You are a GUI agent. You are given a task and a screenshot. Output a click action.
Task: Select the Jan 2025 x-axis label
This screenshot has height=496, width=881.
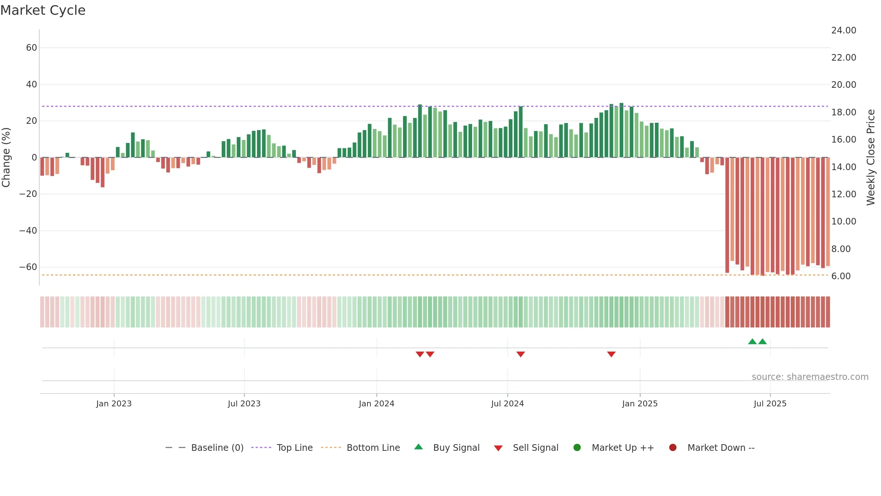click(x=640, y=403)
